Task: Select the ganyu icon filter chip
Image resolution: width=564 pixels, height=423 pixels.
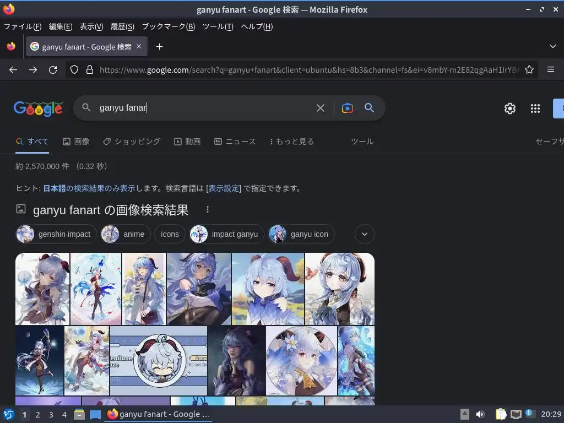Action: [x=301, y=234]
